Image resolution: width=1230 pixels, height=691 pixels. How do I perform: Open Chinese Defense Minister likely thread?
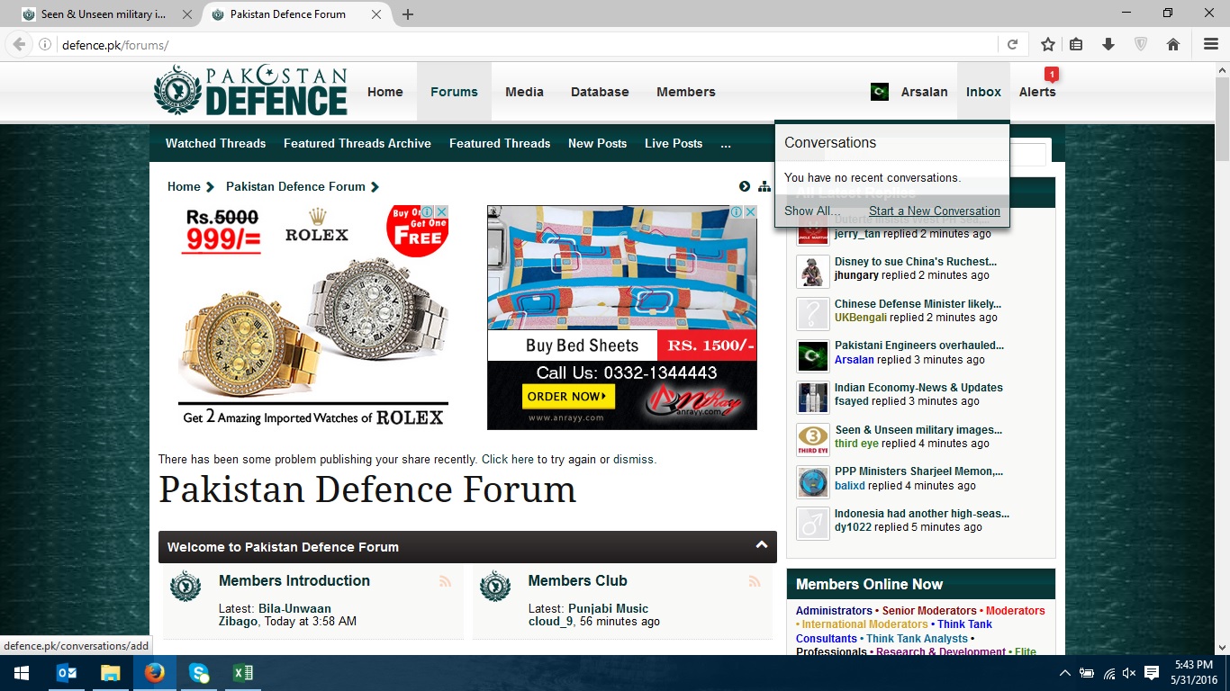[918, 304]
